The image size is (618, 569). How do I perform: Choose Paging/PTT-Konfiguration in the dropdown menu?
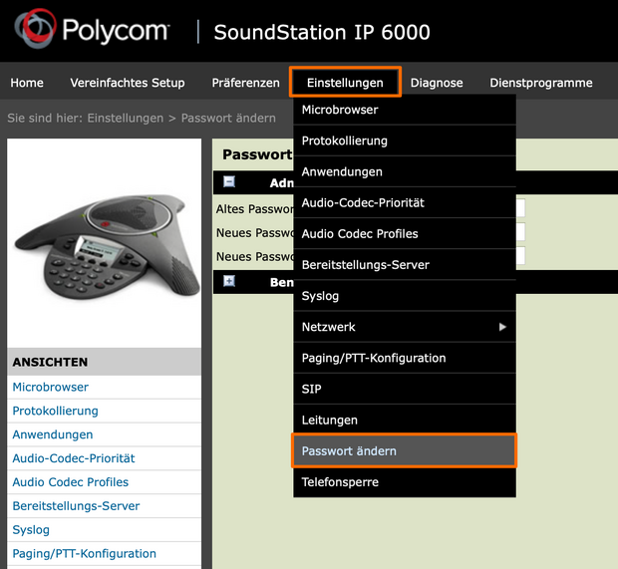(x=374, y=358)
